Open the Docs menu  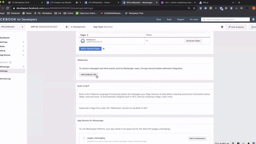(x=158, y=20)
